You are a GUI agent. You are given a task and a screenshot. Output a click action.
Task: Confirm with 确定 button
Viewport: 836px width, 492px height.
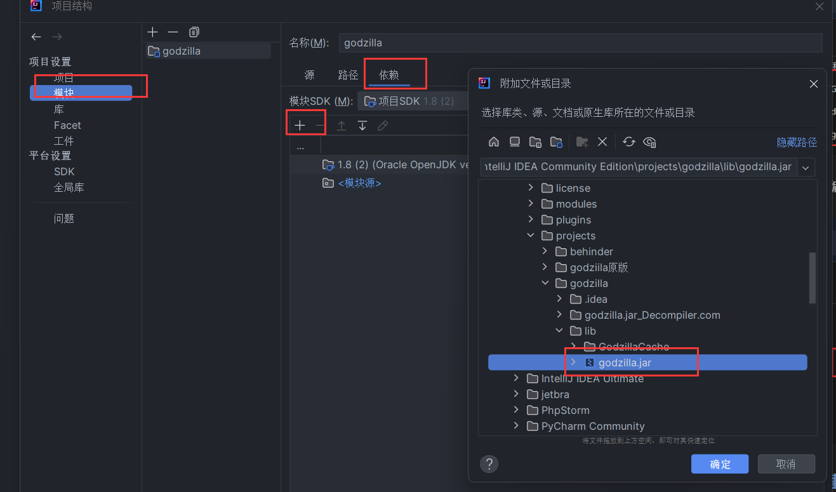point(720,464)
